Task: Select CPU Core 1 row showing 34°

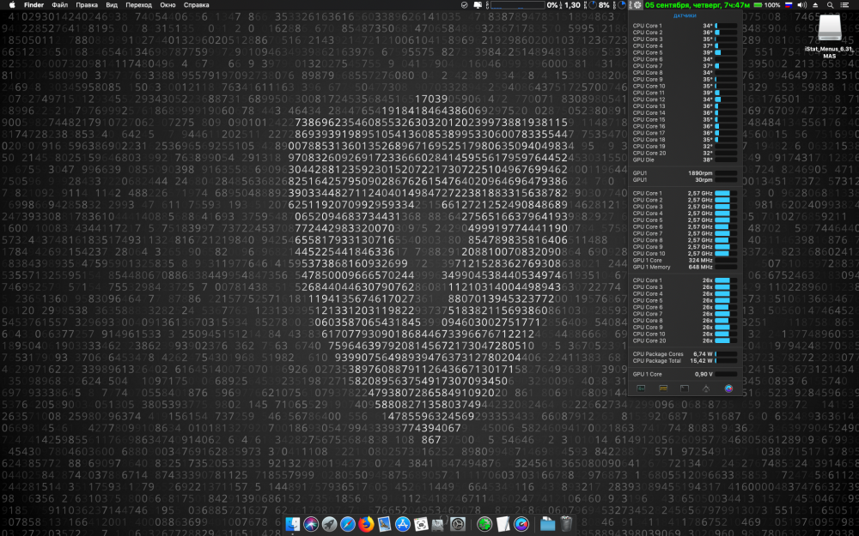Action: (x=685, y=26)
